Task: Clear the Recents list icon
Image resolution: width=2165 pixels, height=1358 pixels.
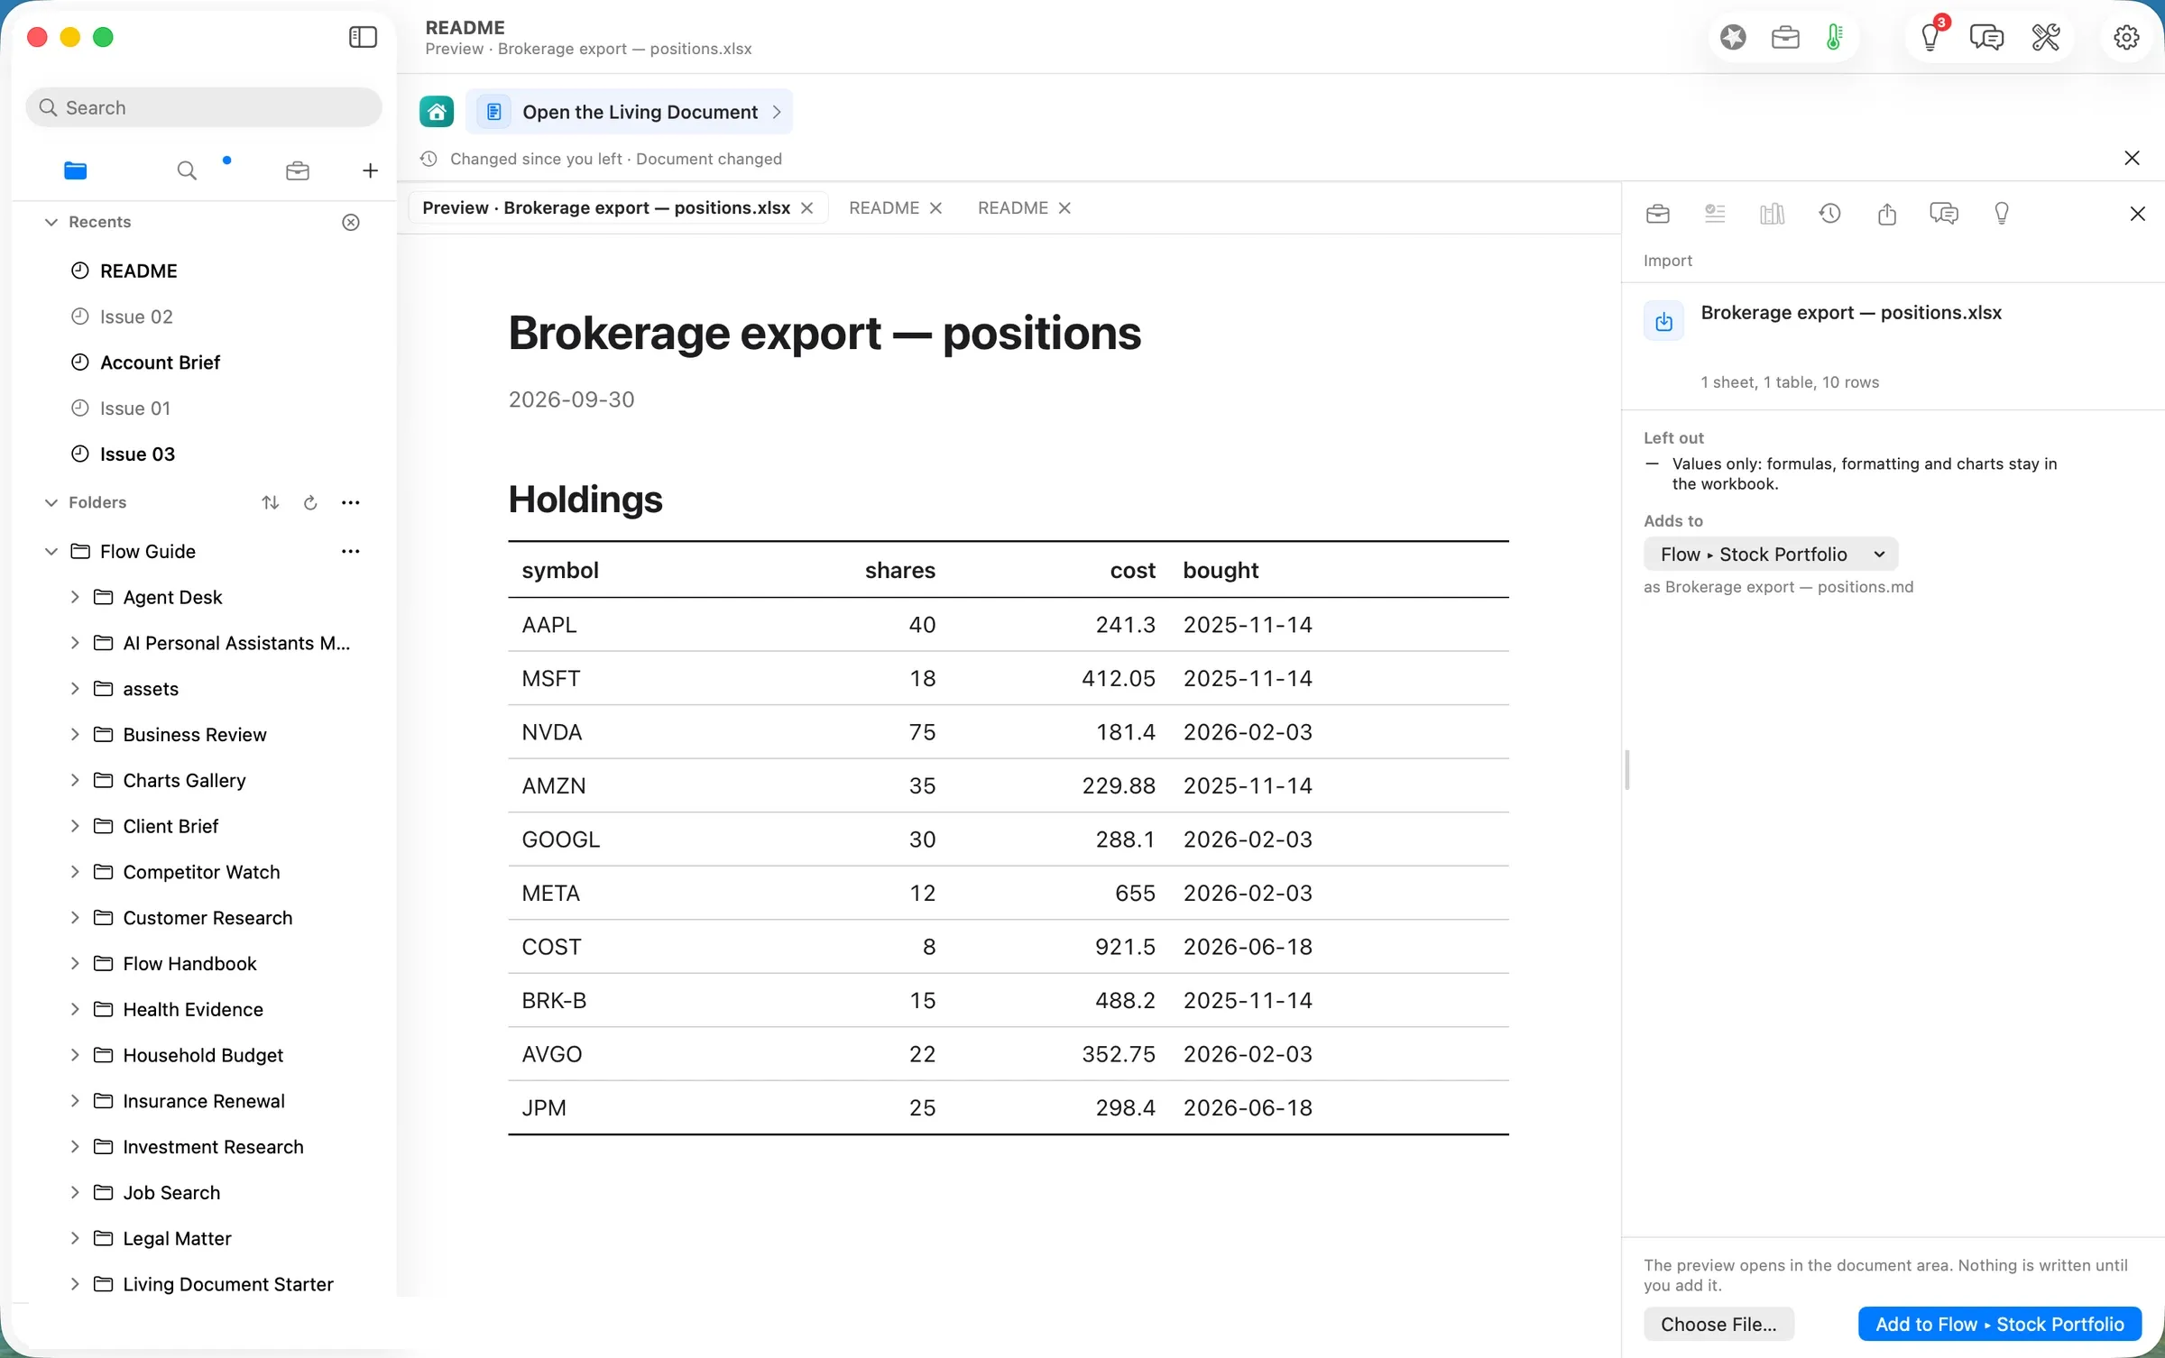Action: tap(351, 222)
